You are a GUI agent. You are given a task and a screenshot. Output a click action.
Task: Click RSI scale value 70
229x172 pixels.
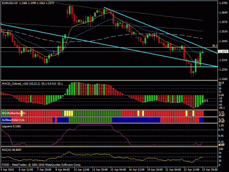click(220, 153)
